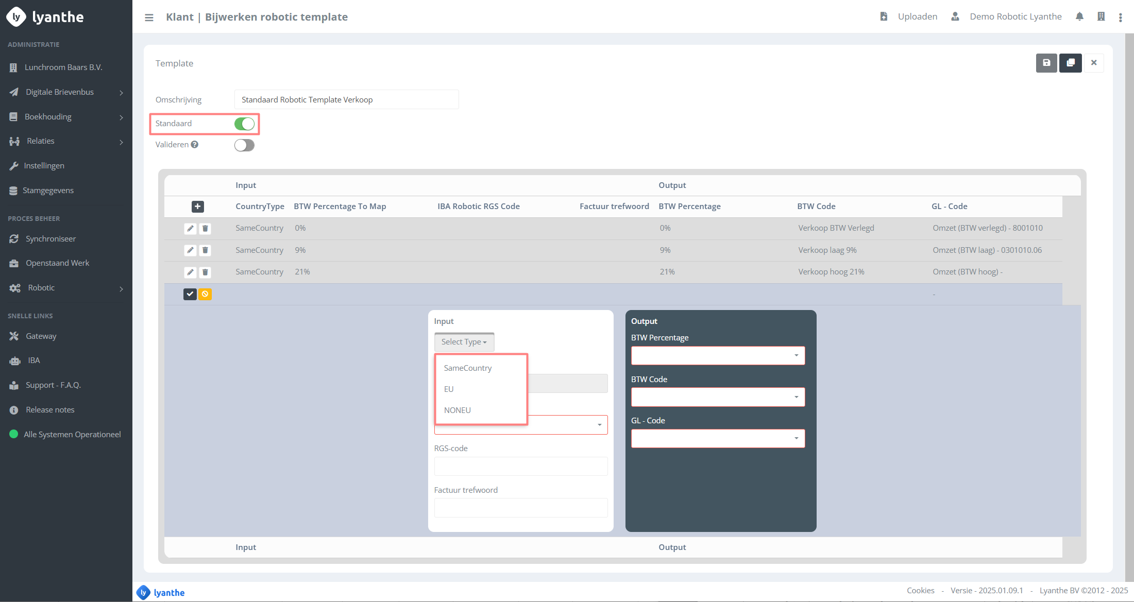Open the BTW Percentage output dropdown

click(718, 355)
